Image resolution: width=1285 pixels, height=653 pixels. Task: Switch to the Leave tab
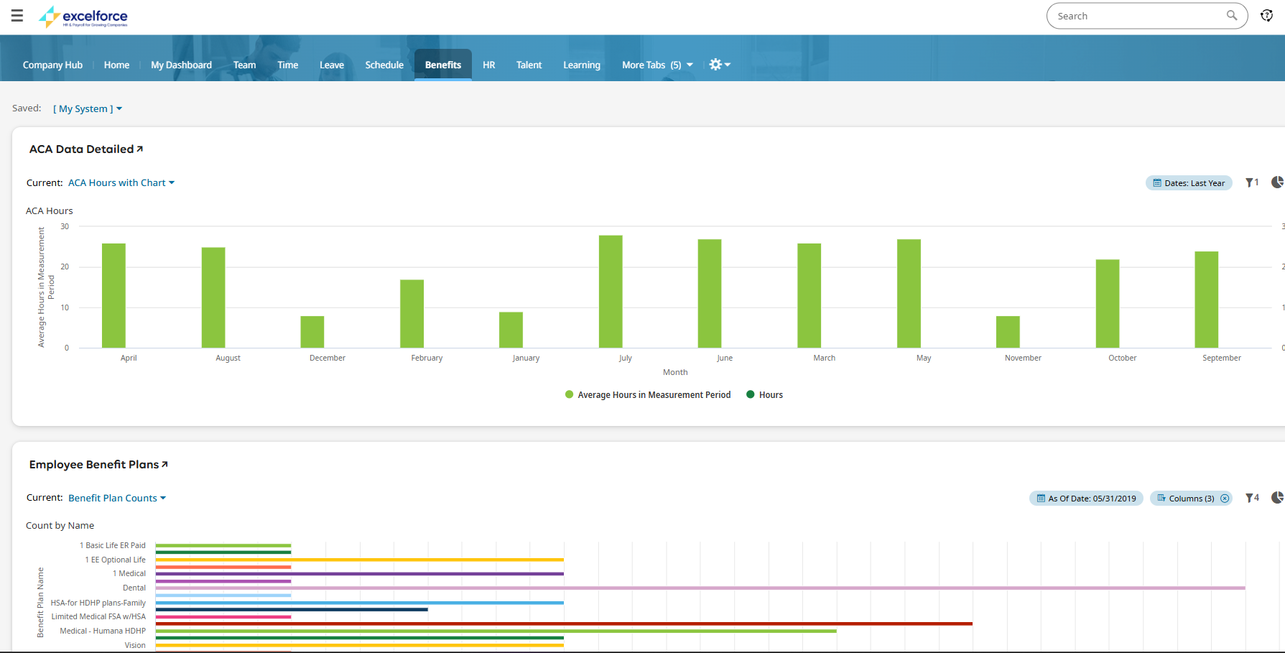[331, 65]
